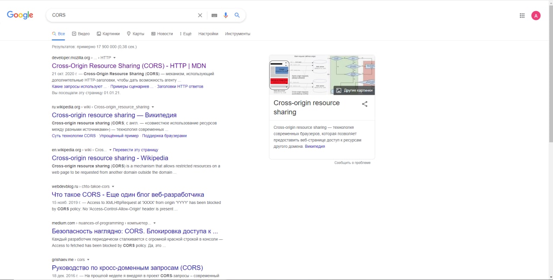Screen dimensions: 553x280
Task: Expand developer.mozilla.org result options arrow
Action: click(114, 58)
